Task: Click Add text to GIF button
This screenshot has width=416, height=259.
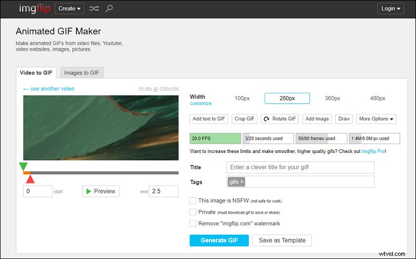Action: coord(209,119)
